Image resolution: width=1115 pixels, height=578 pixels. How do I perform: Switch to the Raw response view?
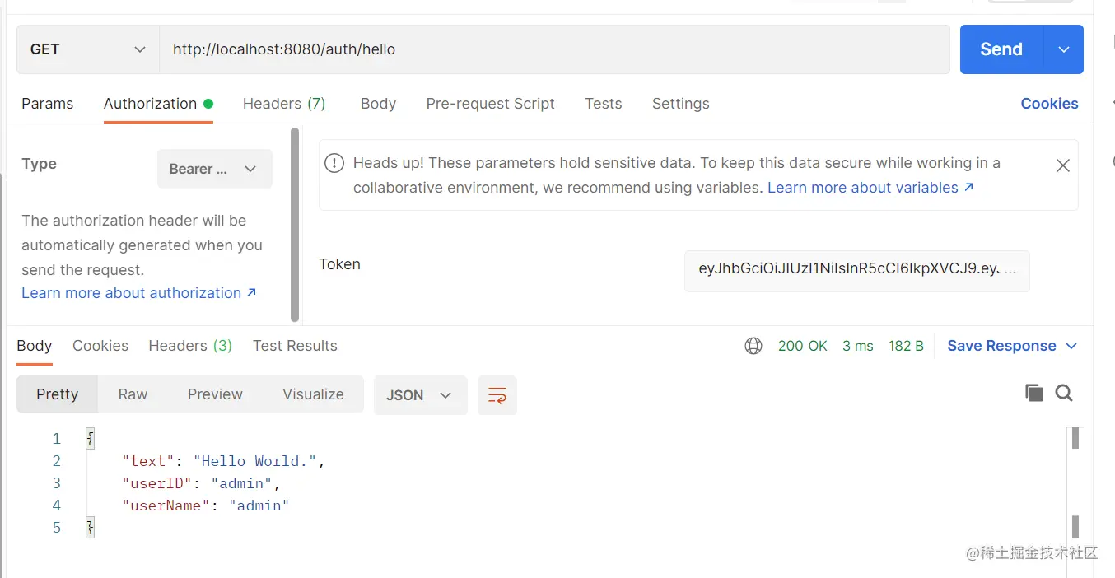pyautogui.click(x=133, y=394)
